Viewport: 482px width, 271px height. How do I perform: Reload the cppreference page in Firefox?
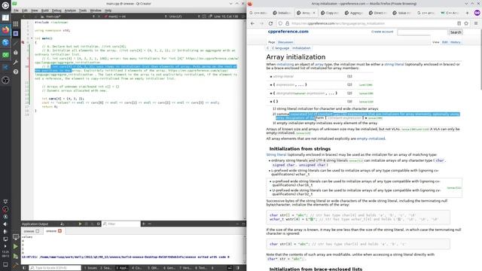point(270,23)
